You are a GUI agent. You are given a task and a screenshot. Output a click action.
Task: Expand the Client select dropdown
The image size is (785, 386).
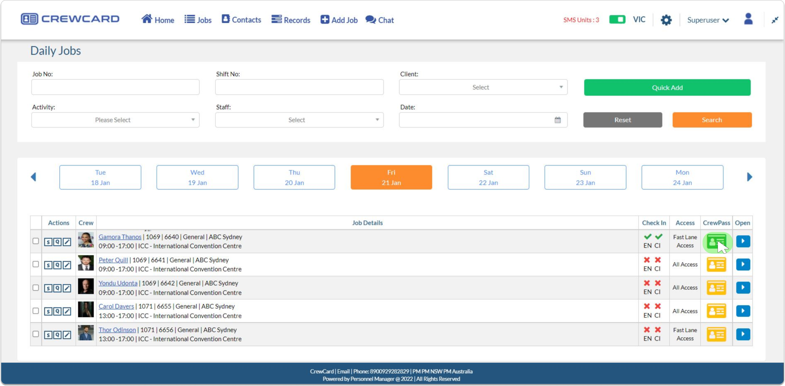(x=483, y=88)
